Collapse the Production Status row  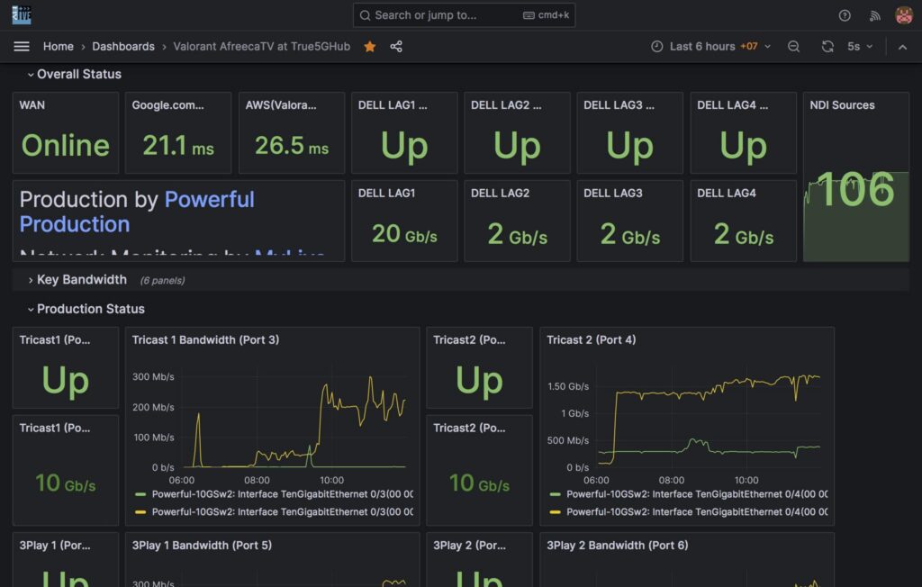tap(86, 309)
